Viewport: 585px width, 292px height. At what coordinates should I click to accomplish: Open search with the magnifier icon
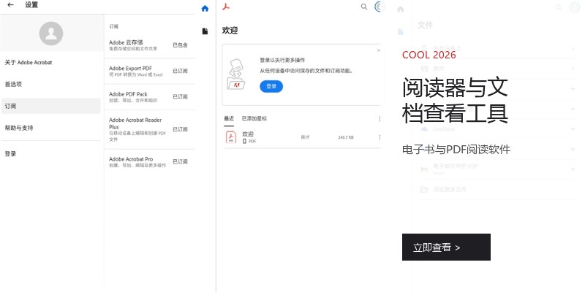364,7
